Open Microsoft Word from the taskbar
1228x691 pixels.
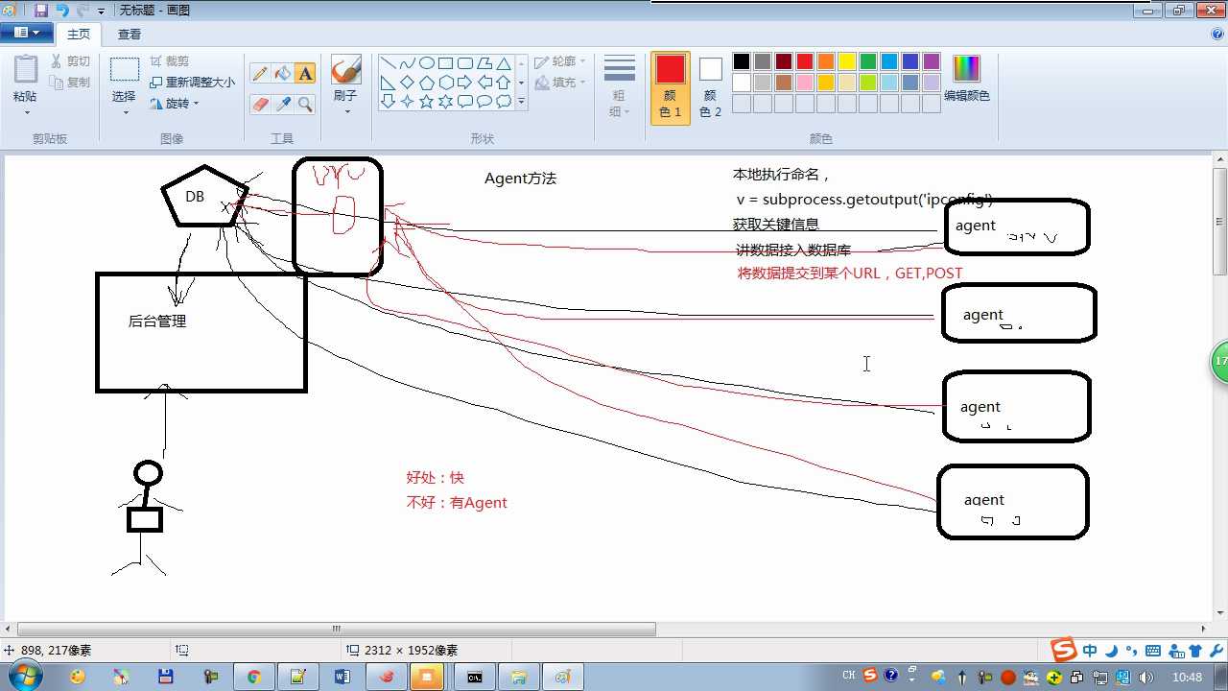[x=342, y=677]
